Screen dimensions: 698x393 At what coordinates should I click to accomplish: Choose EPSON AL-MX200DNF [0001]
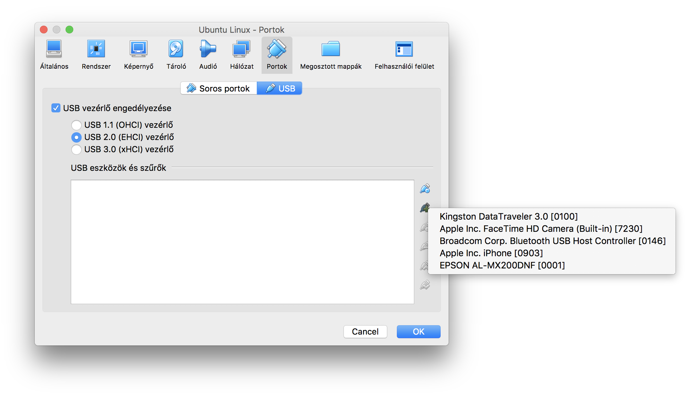point(552,265)
